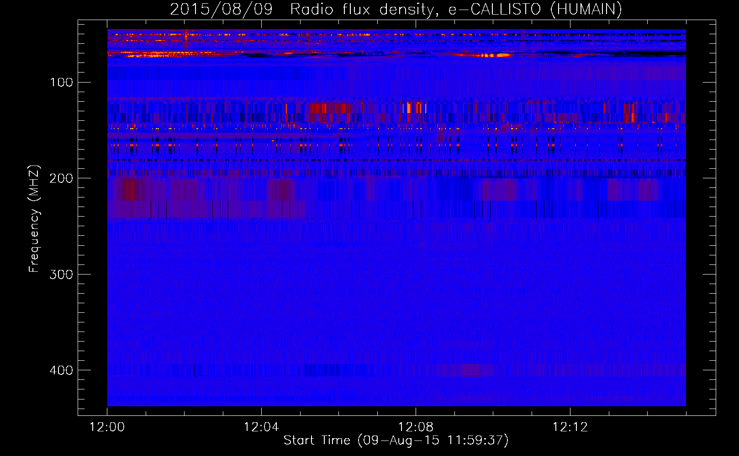Click the 'Start Time (09-Aug-15 11:59:37)' label

point(396,440)
